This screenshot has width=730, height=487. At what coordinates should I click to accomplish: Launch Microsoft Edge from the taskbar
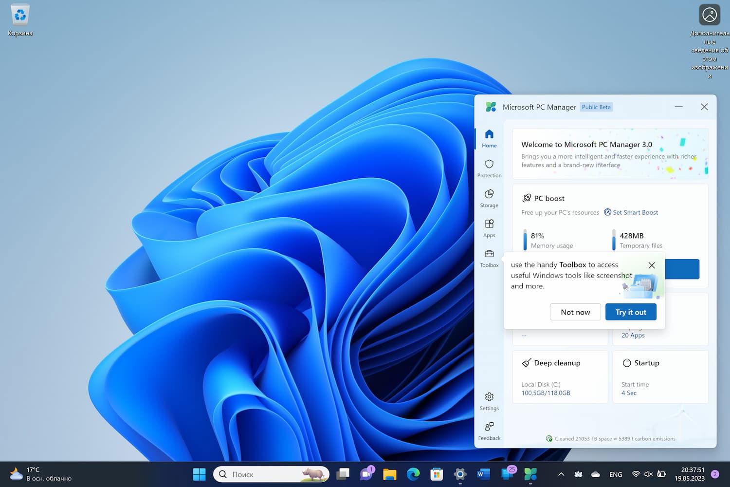tap(413, 474)
